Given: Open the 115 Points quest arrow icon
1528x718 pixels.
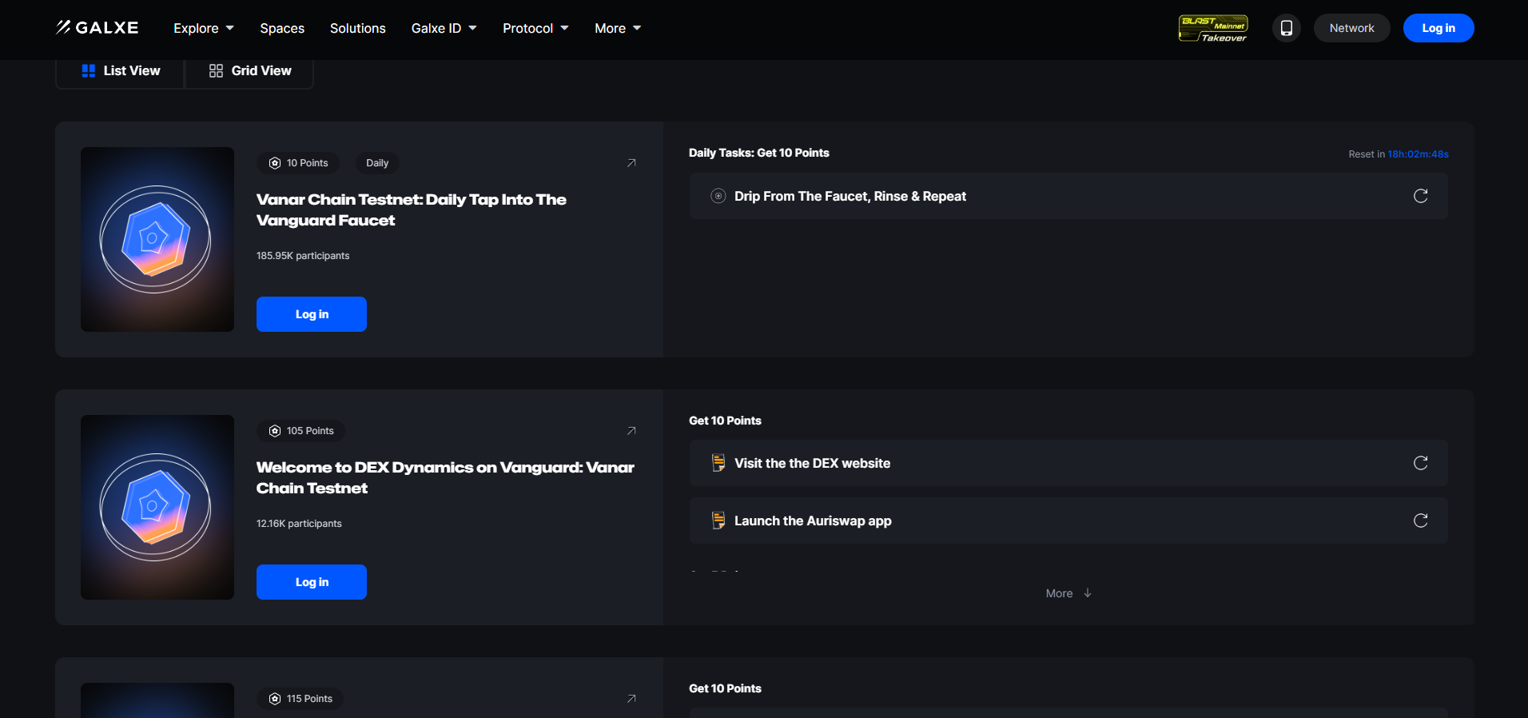Looking at the screenshot, I should click(x=631, y=699).
